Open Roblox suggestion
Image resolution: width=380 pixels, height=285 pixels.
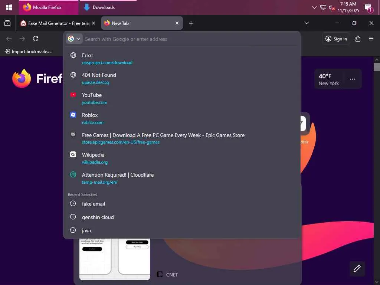[x=182, y=118]
